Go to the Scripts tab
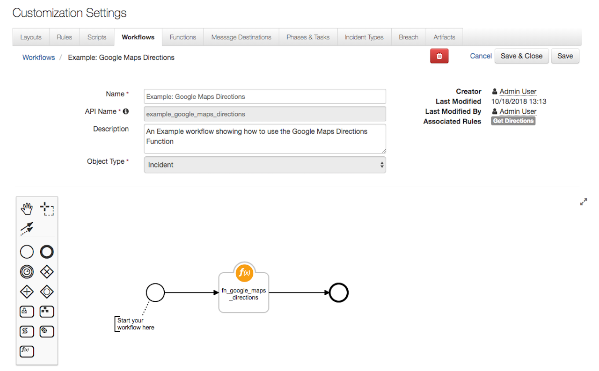Screen dimensions: 599x371 pyautogui.click(x=97, y=37)
